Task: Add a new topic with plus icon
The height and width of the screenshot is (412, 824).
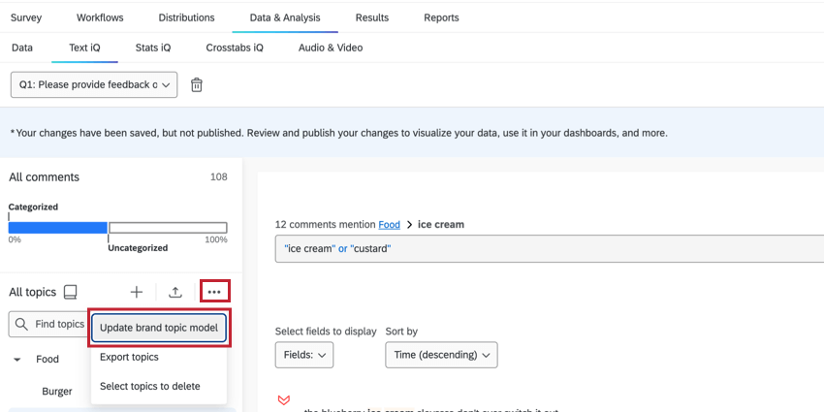Action: pyautogui.click(x=137, y=292)
